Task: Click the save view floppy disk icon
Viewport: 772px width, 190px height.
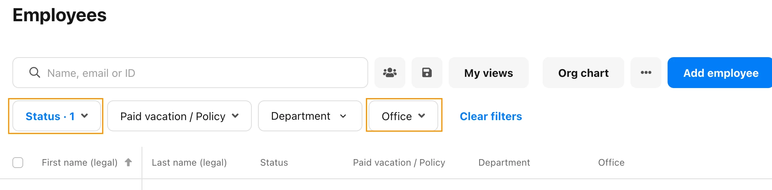Action: 427,73
